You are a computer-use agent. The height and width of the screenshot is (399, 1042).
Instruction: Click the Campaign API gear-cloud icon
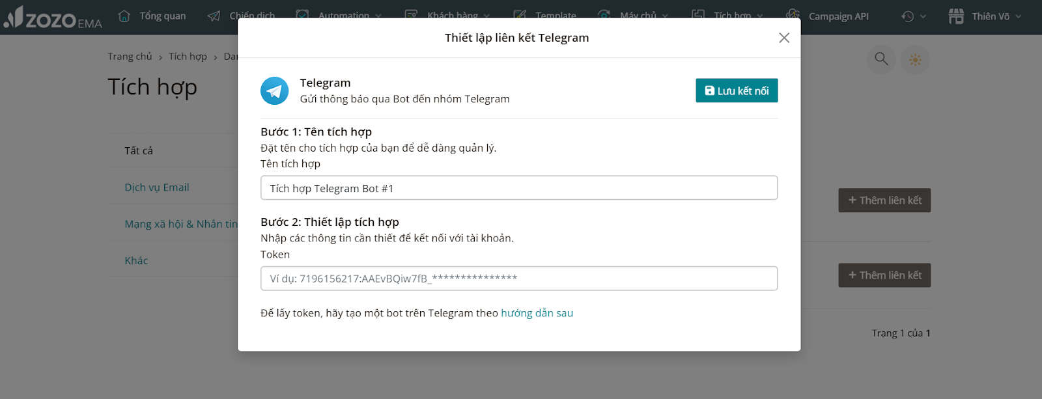793,16
